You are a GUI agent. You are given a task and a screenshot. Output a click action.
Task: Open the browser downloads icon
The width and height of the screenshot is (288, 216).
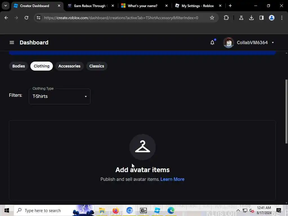pos(251,18)
